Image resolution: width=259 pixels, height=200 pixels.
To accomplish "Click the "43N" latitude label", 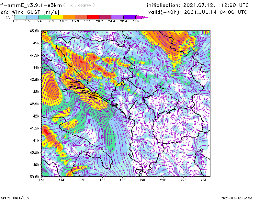I will pos(36,92).
